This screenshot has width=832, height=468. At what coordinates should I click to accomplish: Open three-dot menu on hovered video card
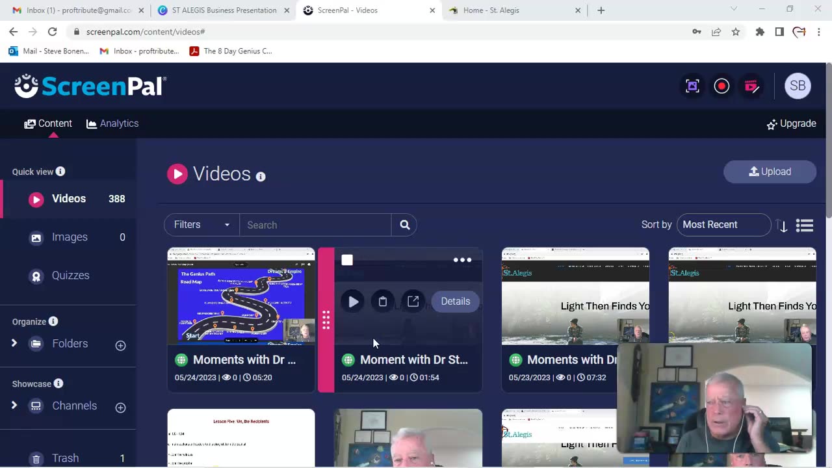tap(462, 260)
